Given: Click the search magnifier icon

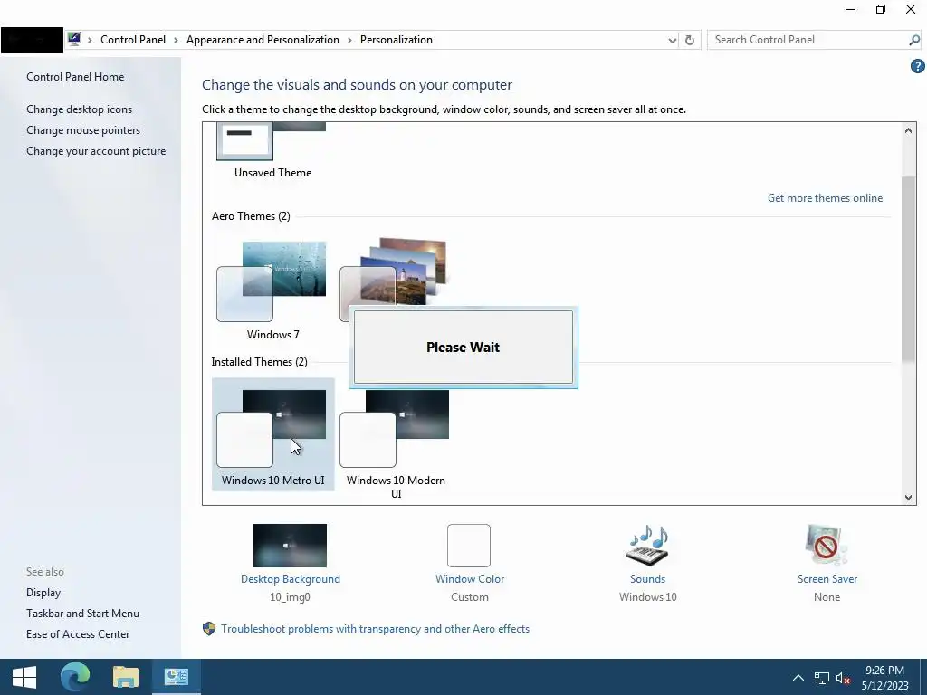Looking at the screenshot, I should [x=913, y=40].
